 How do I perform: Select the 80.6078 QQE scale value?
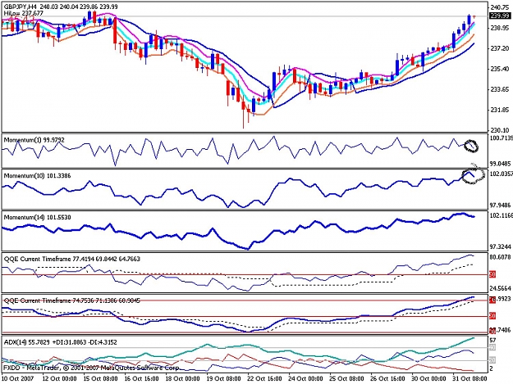point(501,257)
